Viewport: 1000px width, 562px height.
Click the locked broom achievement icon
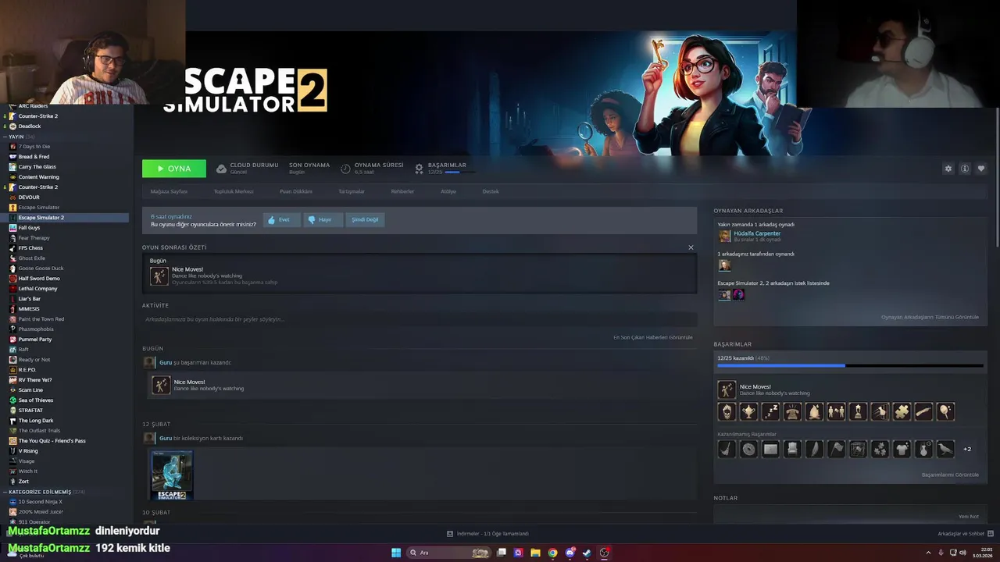coord(727,449)
